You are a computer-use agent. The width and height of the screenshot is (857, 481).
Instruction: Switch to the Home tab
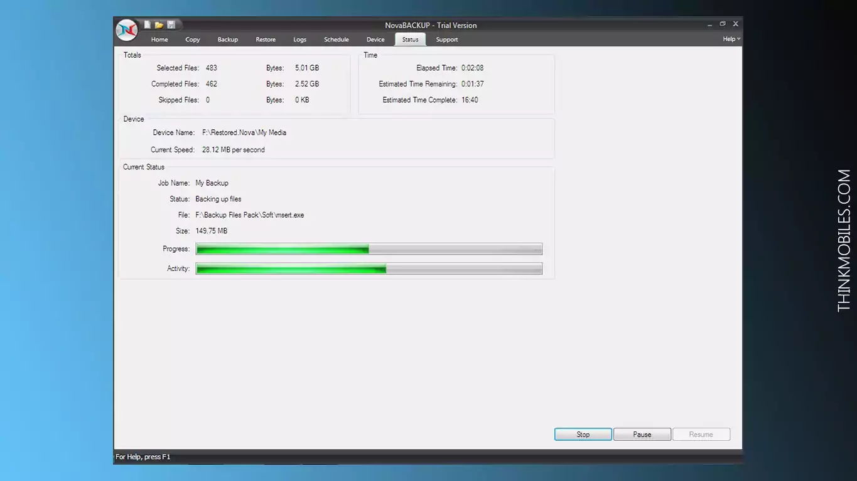point(159,40)
